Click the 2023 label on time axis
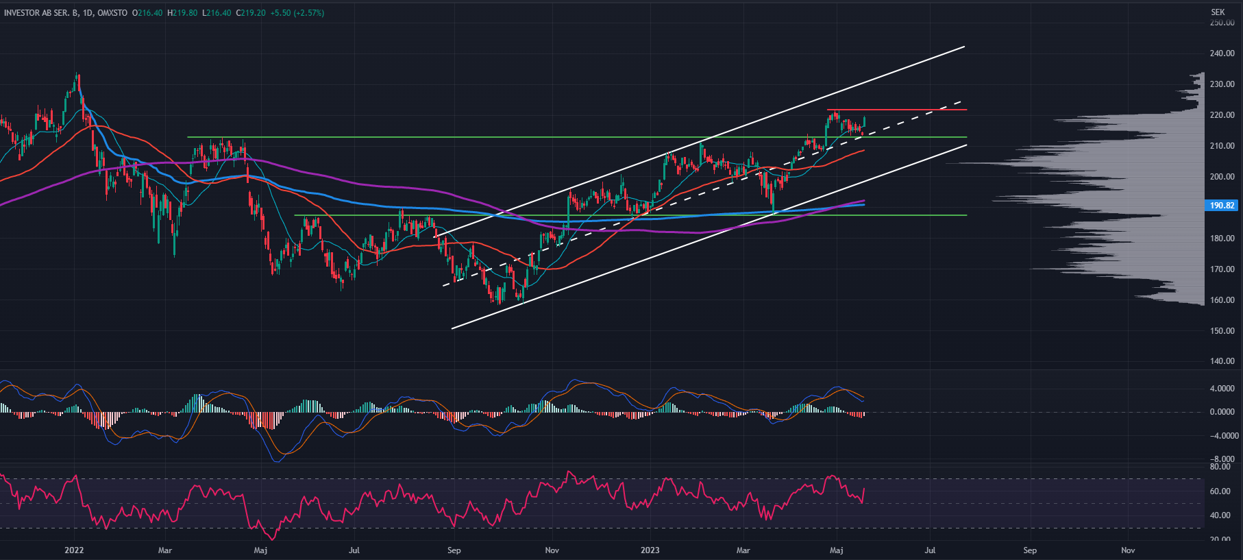1243x560 pixels. coord(650,550)
